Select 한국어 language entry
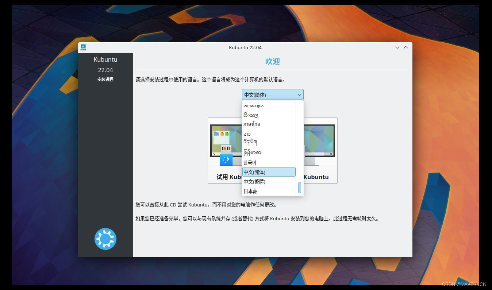Image resolution: width=492 pixels, height=290 pixels. point(250,162)
